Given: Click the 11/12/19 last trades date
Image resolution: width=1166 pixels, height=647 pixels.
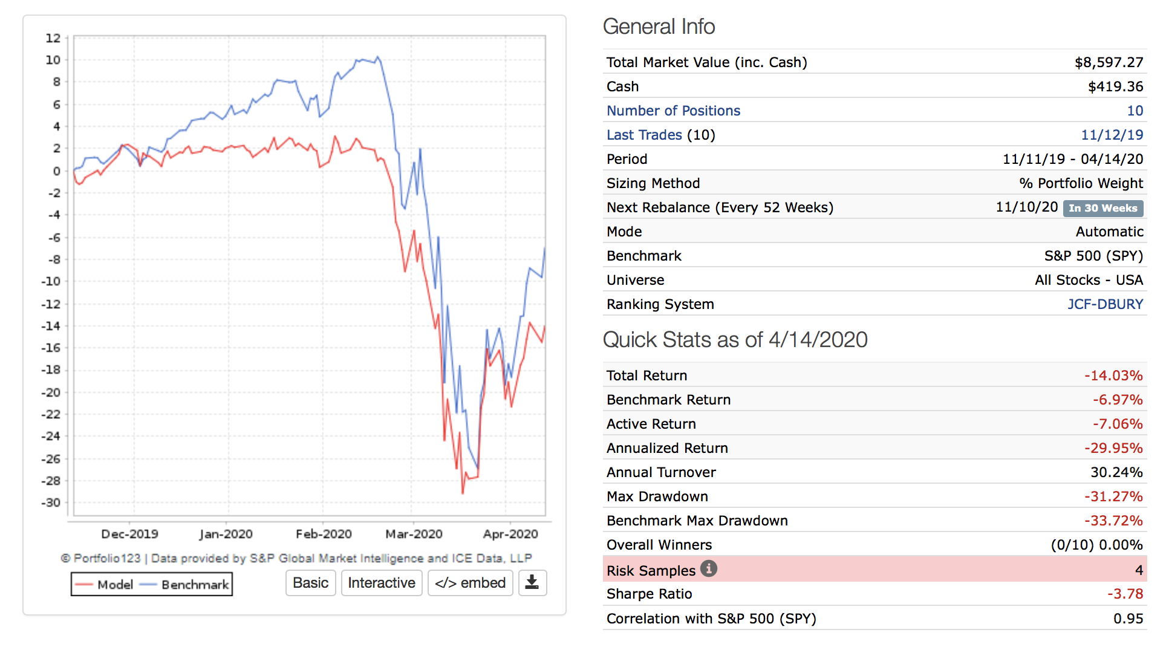Looking at the screenshot, I should (x=1112, y=135).
